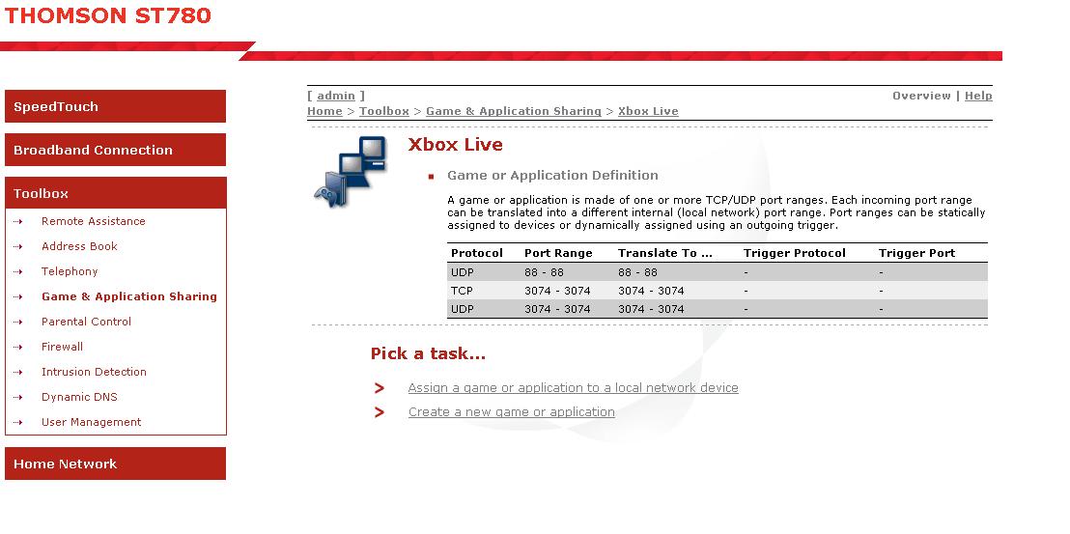The image size is (1070, 534).
Task: Select Game & Application Sharing in sidebar
Action: point(129,296)
